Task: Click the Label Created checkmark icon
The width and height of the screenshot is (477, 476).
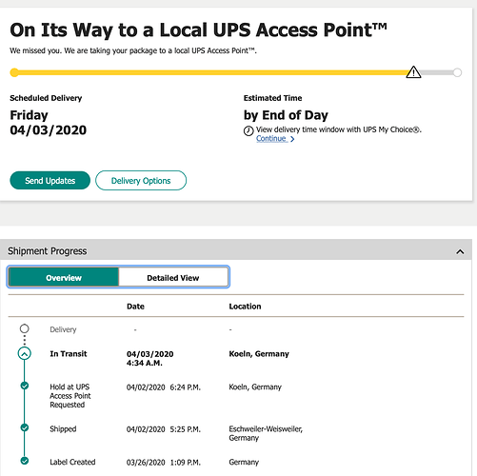Action: [x=25, y=461]
